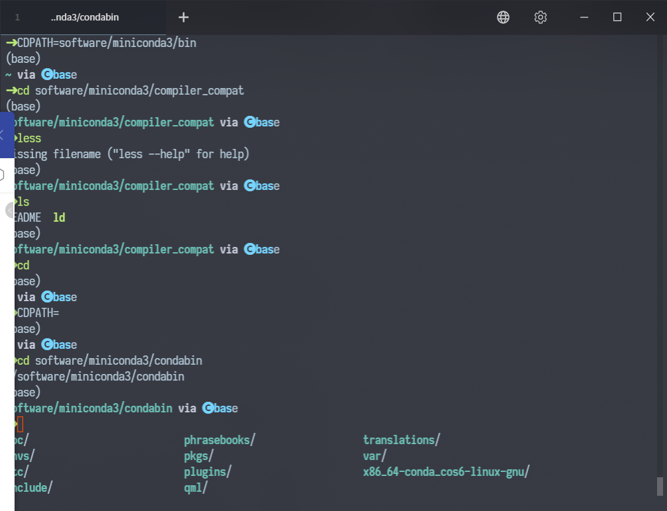Open a new tab with the plus icon
This screenshot has width=667, height=511.
click(x=183, y=17)
